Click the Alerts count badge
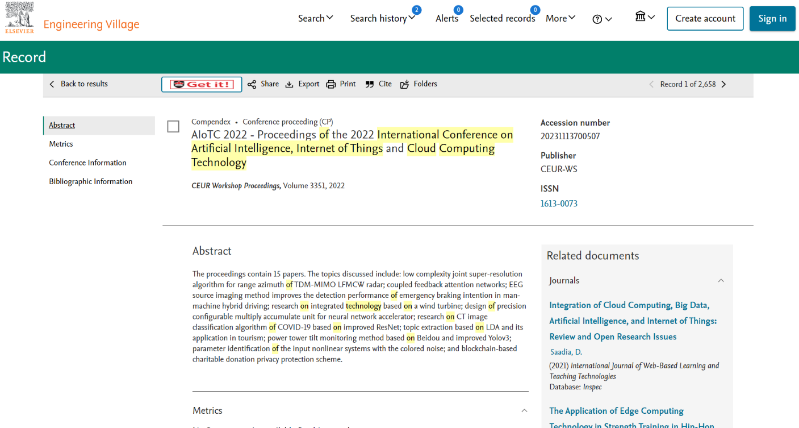 [458, 10]
